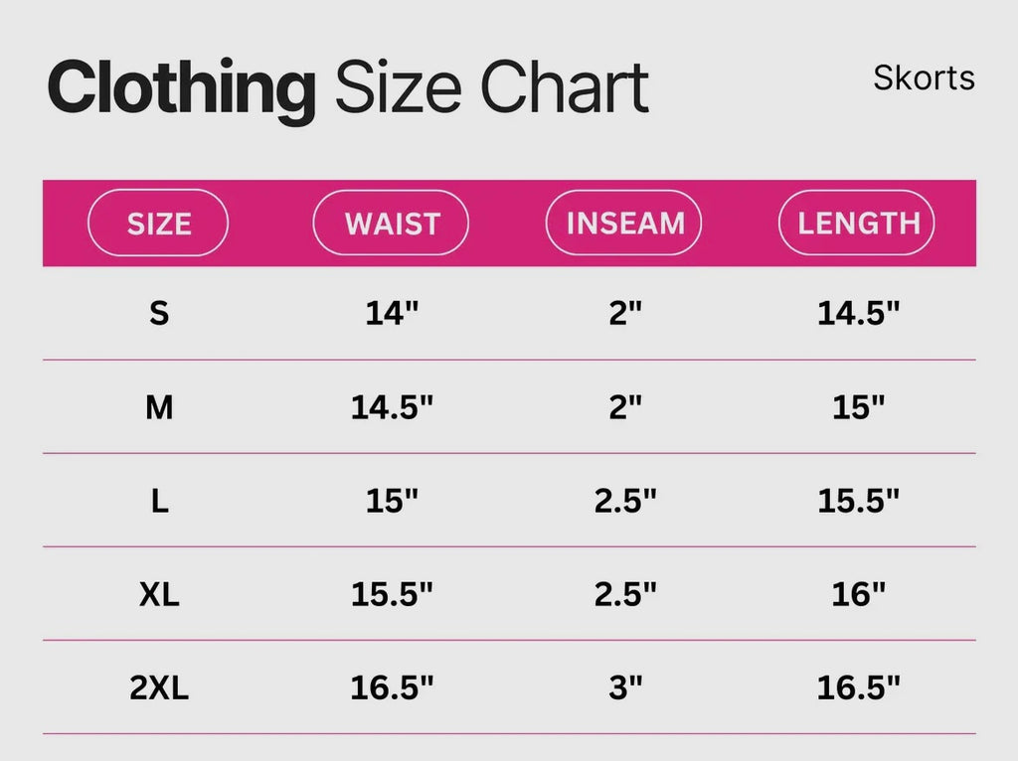Image resolution: width=1018 pixels, height=761 pixels.
Task: Choose the L size row label
Action: tap(159, 501)
